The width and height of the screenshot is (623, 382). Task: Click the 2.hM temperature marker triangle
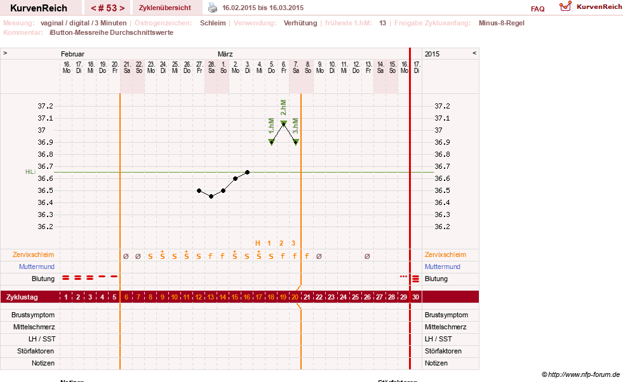pos(284,124)
